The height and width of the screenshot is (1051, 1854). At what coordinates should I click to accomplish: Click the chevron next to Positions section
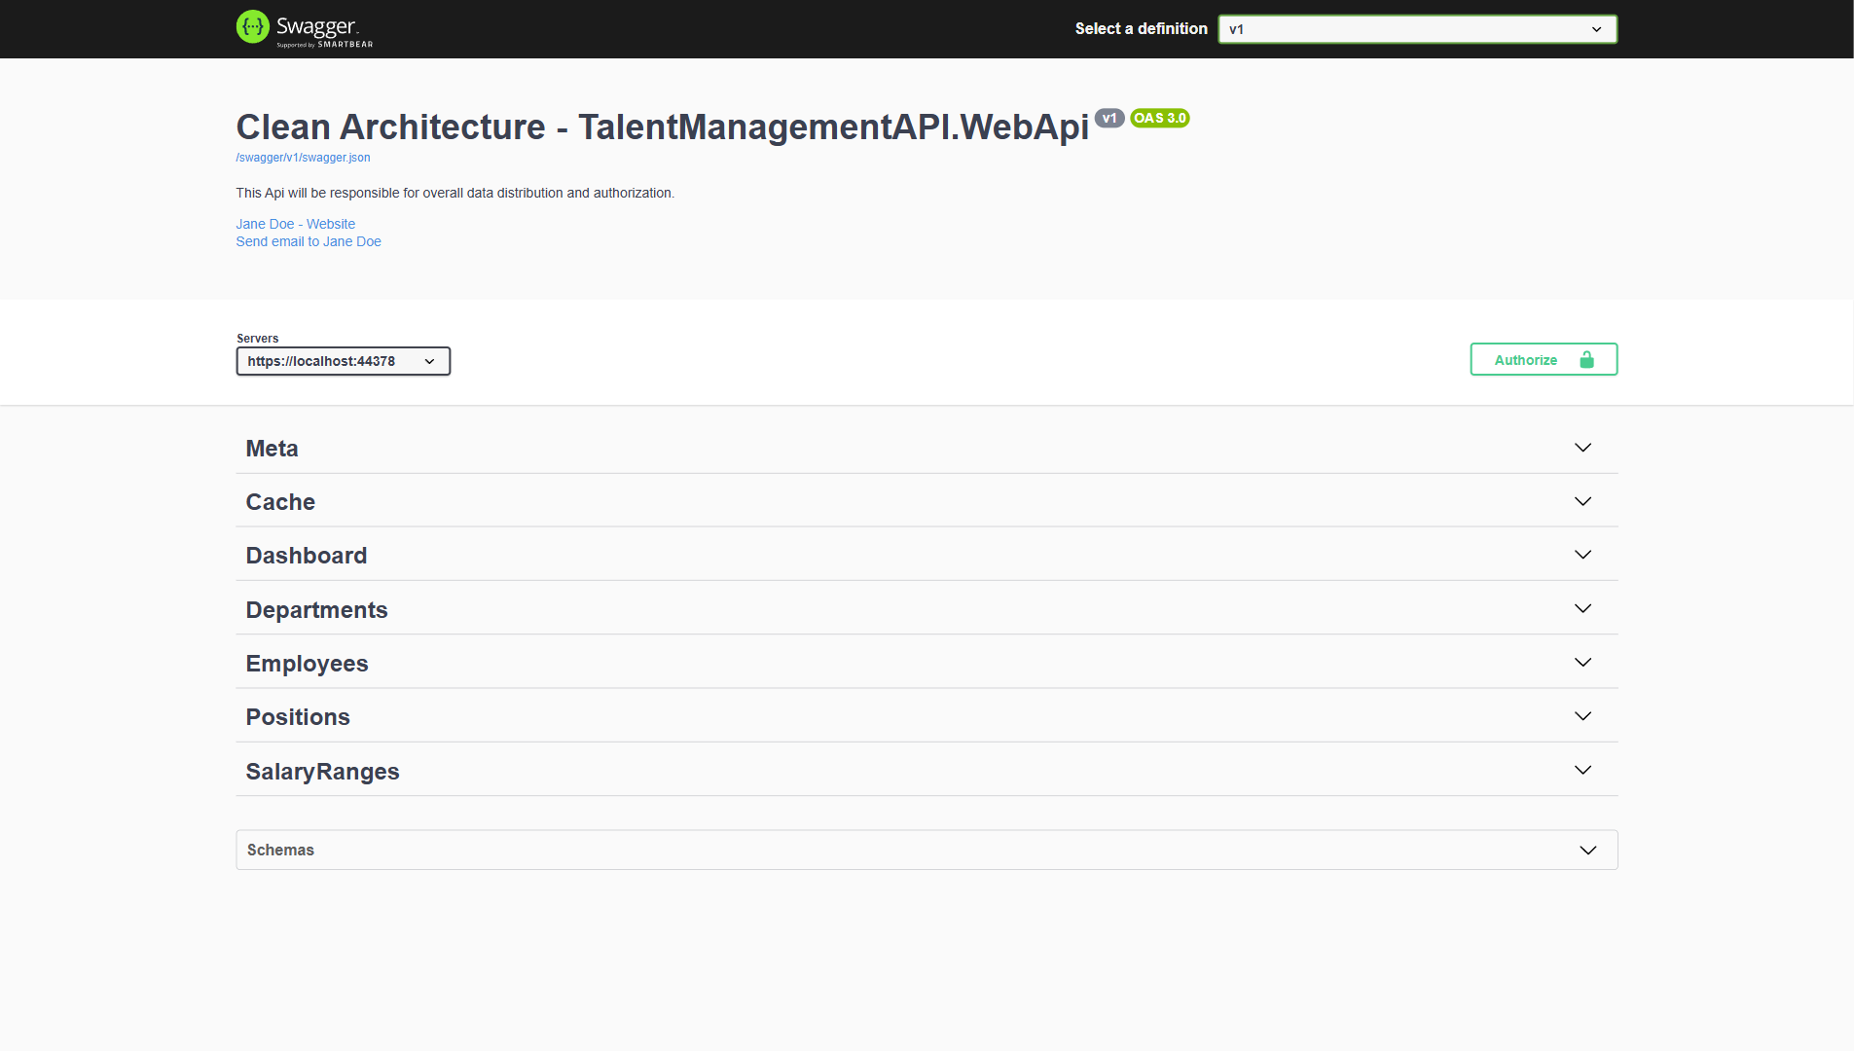1581,715
